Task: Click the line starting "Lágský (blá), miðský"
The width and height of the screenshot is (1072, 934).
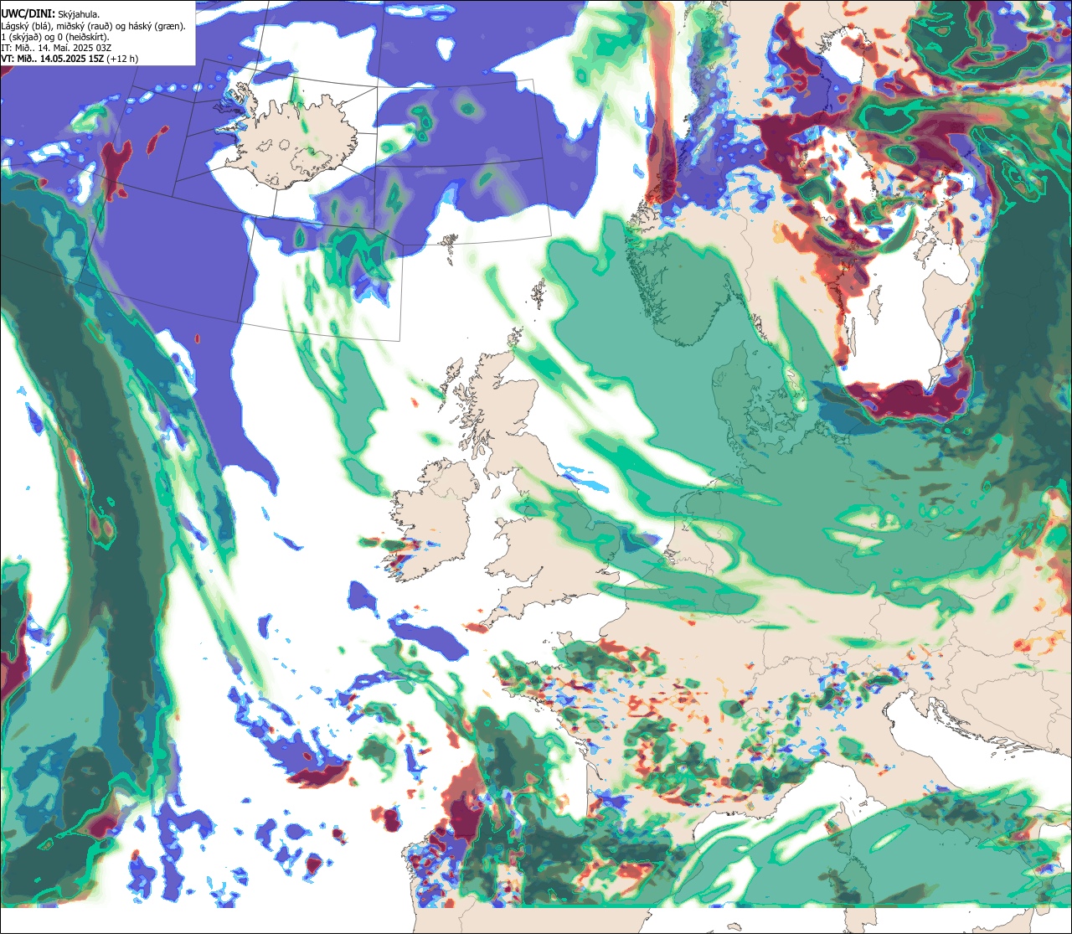Action: (94, 25)
